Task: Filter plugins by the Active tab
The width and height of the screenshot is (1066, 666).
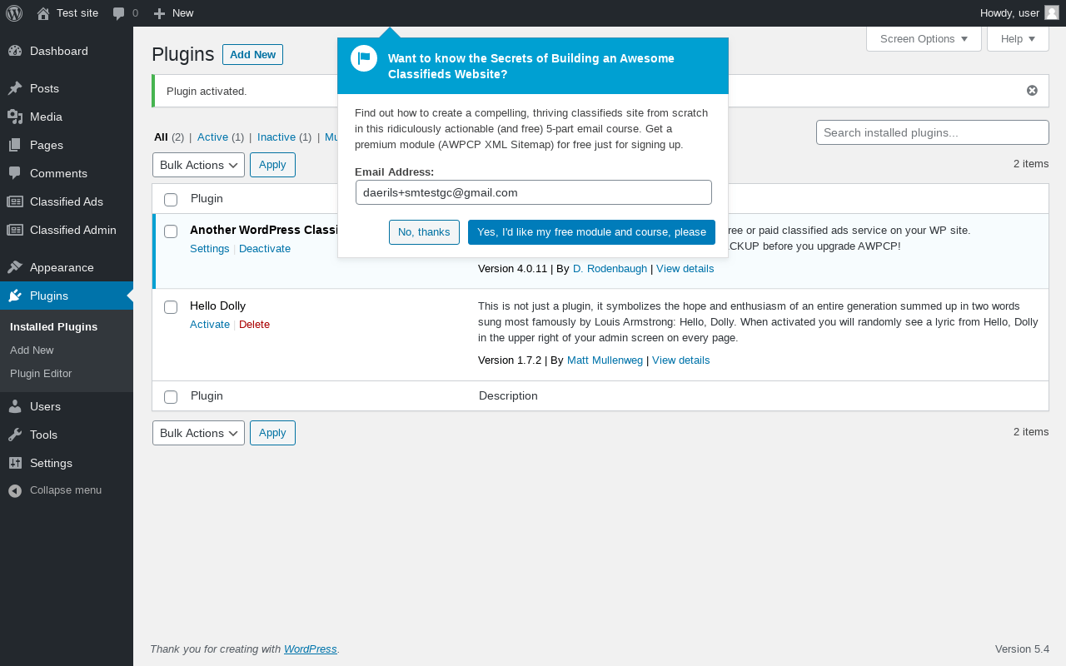Action: 212,137
